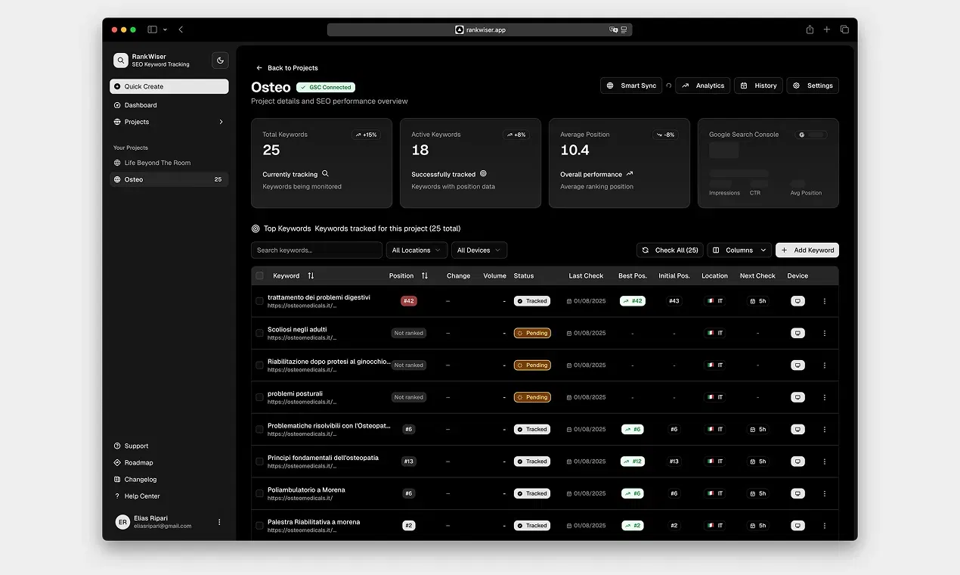
Task: Select Osteo project in sidebar
Action: click(x=169, y=179)
